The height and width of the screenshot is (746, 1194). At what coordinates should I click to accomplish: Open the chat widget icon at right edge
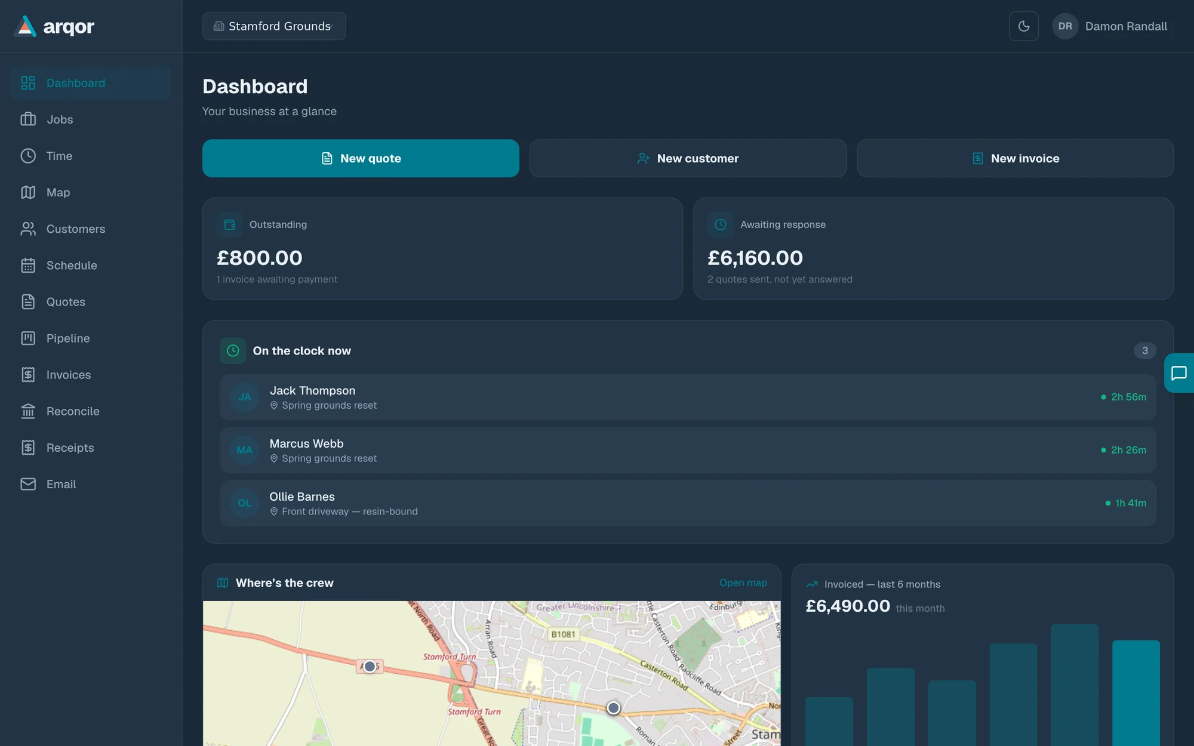[1179, 373]
